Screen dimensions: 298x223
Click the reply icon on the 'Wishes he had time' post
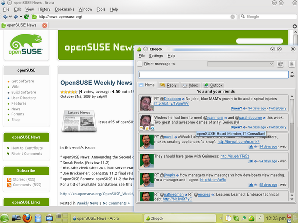141,128
